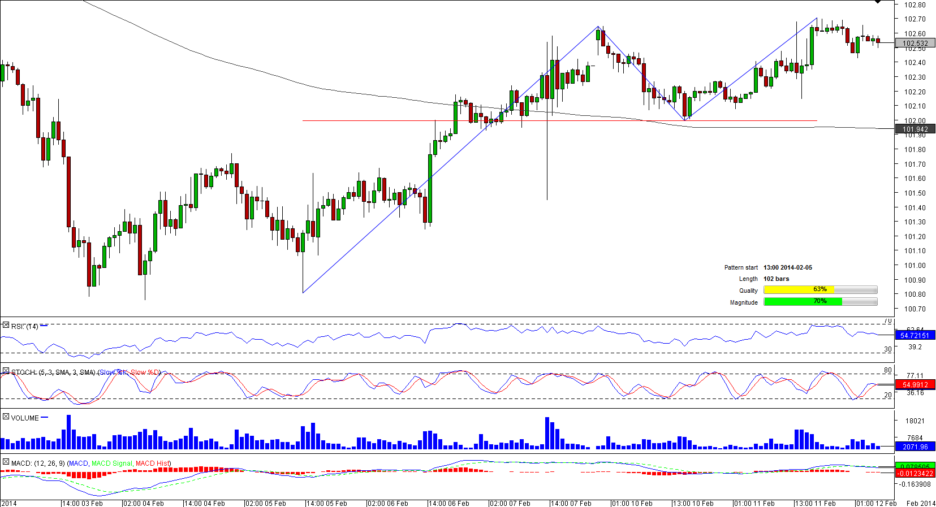Close the RSI (14) indicator panel
936x507 pixels.
tap(6, 326)
